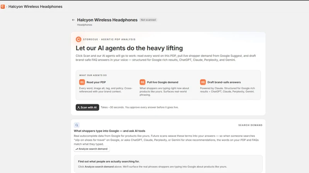Go back using the left arrow icon
The image size is (309, 173).
(73, 20)
